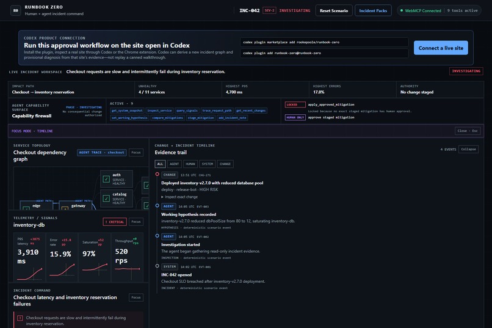Click the trace_request_path tool chip

coord(217,111)
